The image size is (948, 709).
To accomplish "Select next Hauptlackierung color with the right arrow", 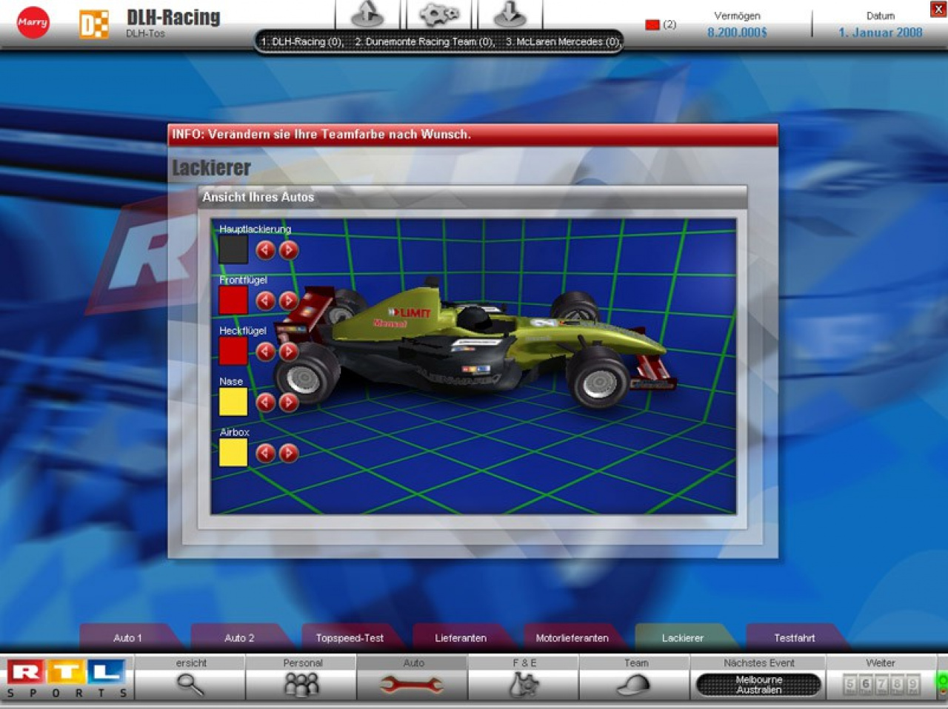I will (289, 250).
